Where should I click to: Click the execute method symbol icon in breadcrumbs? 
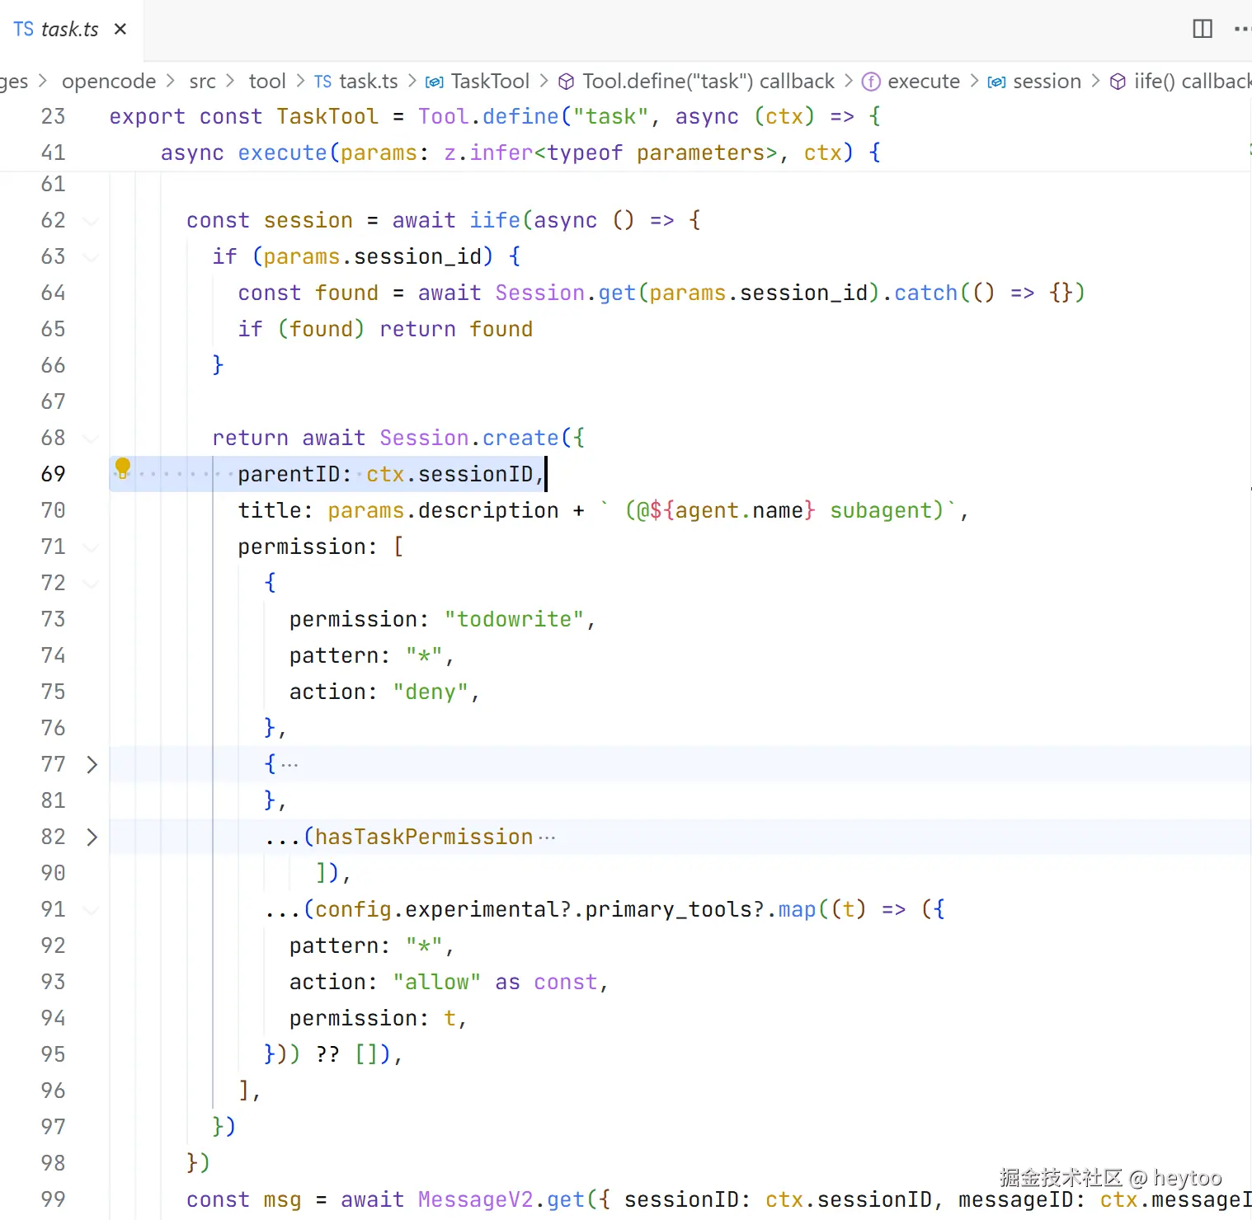point(871,82)
